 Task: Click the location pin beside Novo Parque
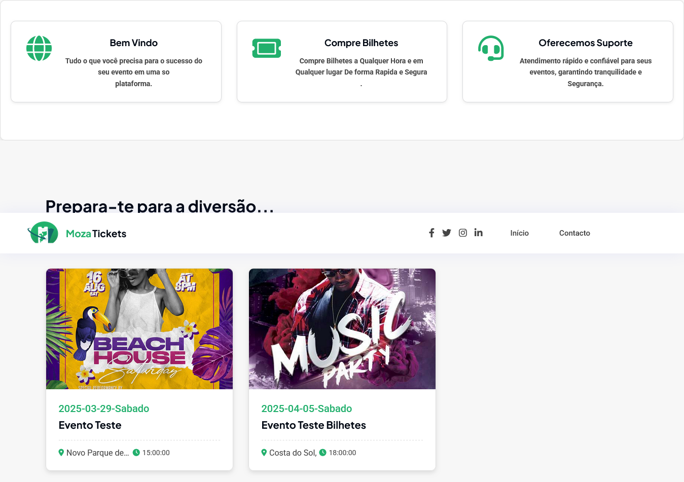tap(61, 453)
